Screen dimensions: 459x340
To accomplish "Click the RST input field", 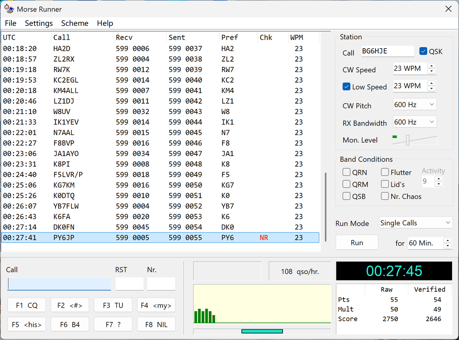I will click(x=130, y=284).
